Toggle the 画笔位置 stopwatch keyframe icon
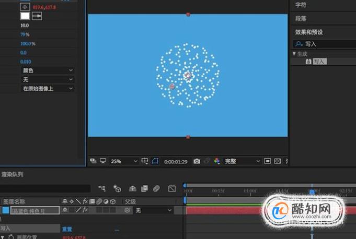 pos(11,237)
